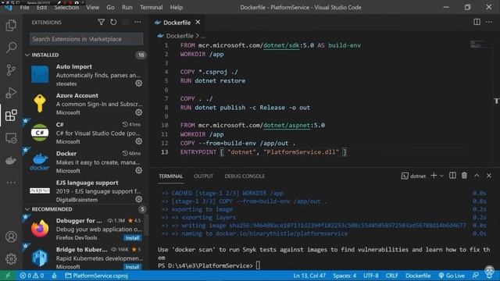Open the Edit menu
The width and height of the screenshot is (500, 281).
pos(41,7)
